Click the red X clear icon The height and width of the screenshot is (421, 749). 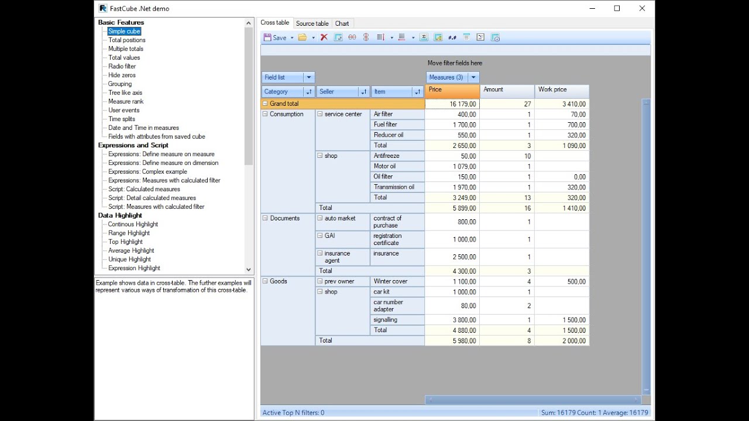click(324, 37)
